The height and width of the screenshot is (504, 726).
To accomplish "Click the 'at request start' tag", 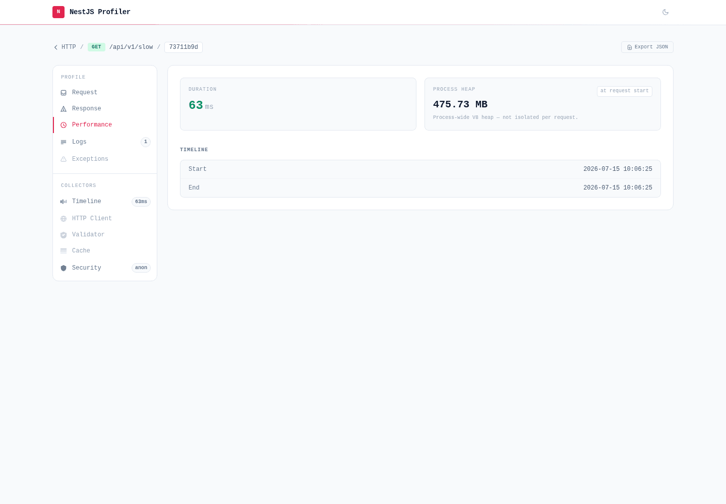I will [625, 91].
